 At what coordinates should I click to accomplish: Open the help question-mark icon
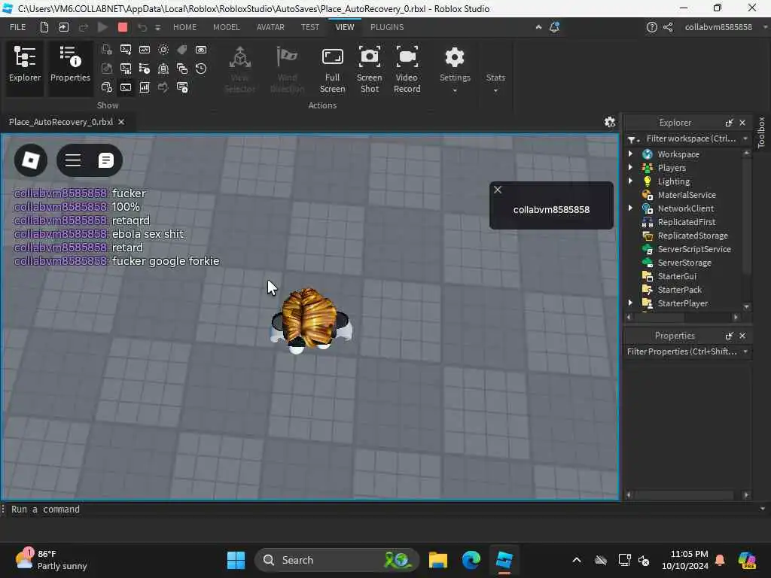pyautogui.click(x=651, y=27)
